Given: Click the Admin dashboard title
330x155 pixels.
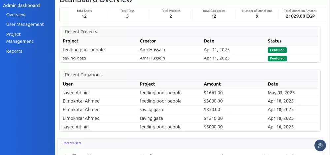Looking at the screenshot, I should tap(21, 5).
